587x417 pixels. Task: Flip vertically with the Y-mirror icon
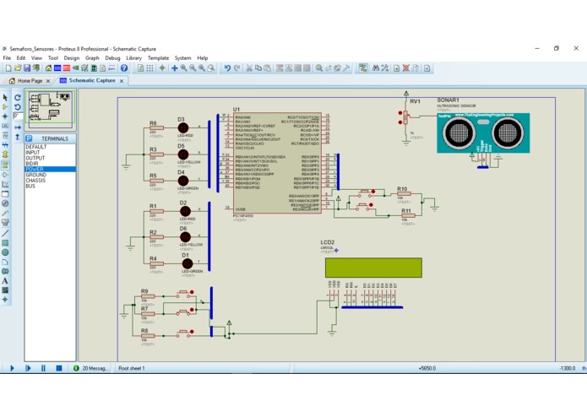(18, 138)
